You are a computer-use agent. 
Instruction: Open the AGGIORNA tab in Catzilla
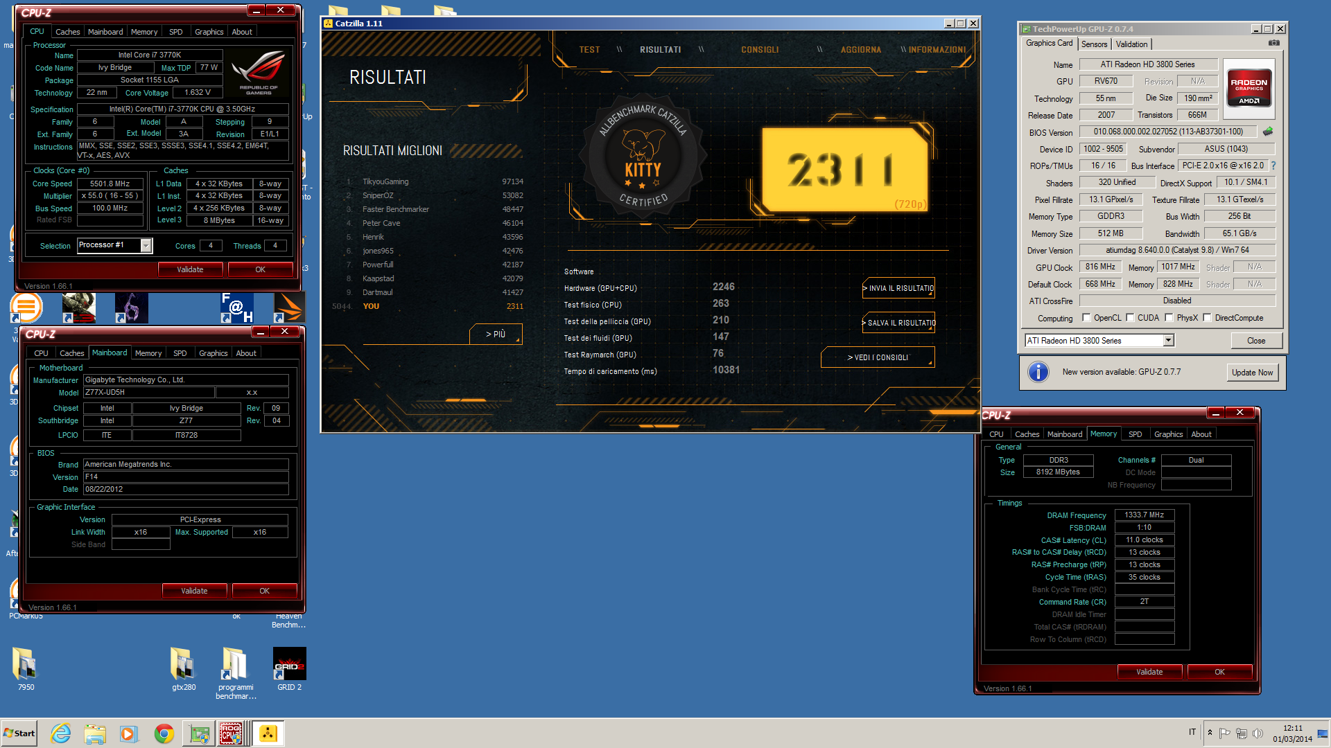pos(860,50)
